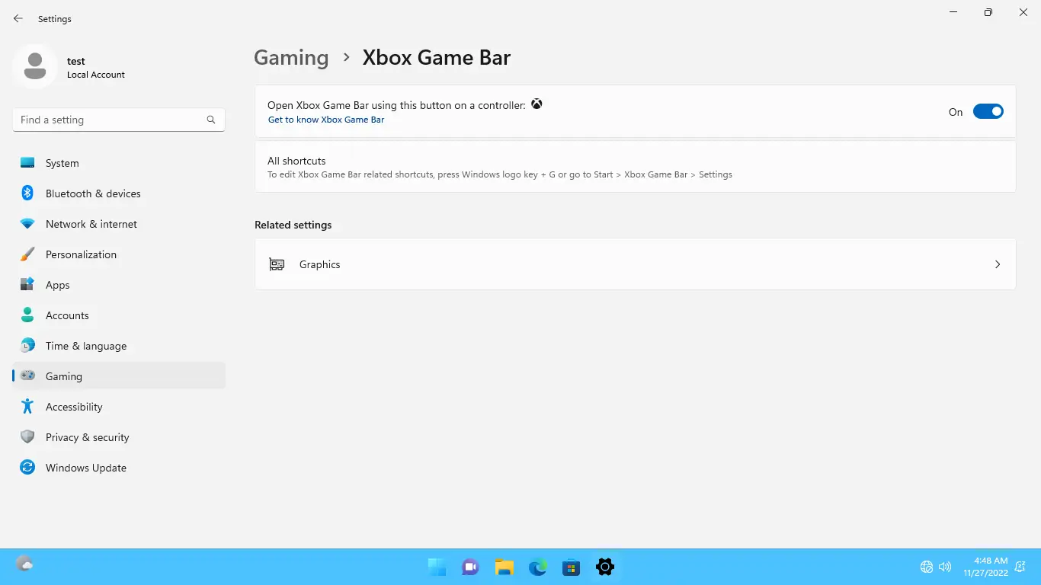Open the Get to know Xbox Game Bar link
The height and width of the screenshot is (585, 1041).
tap(326, 120)
